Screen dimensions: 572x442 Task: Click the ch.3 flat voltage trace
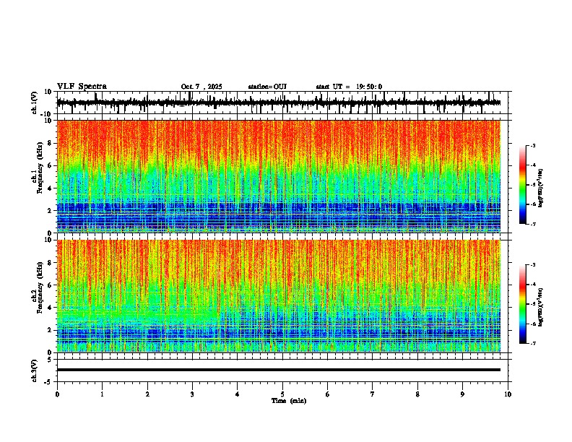(278, 370)
